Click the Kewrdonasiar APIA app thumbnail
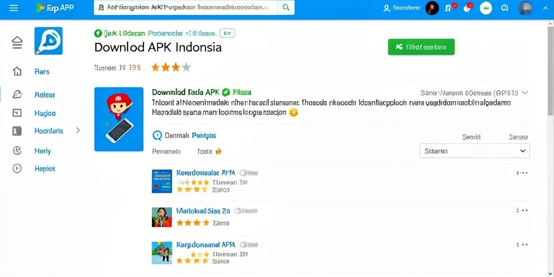 click(x=162, y=181)
